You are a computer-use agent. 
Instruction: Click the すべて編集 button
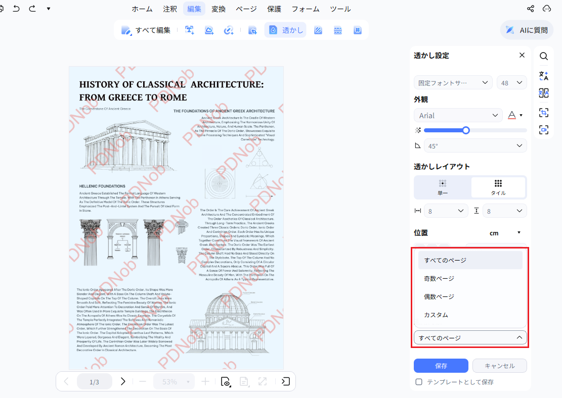point(146,30)
